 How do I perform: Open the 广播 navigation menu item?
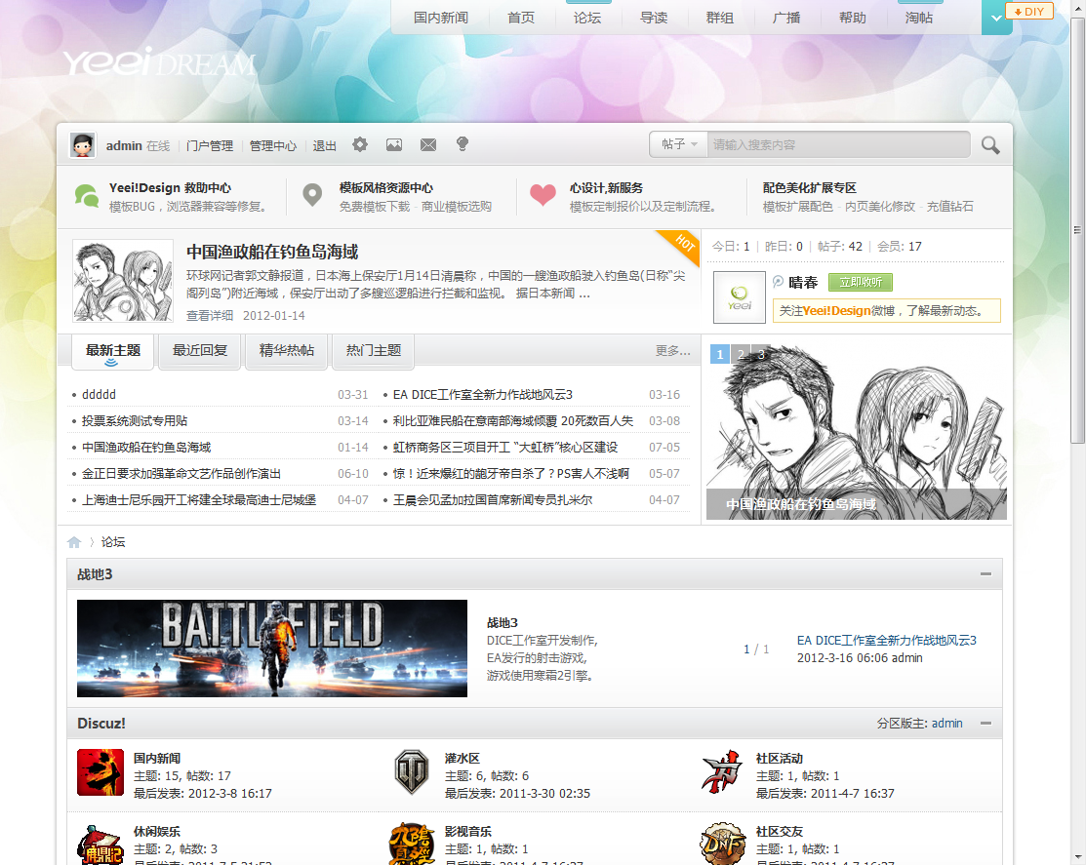coord(786,18)
